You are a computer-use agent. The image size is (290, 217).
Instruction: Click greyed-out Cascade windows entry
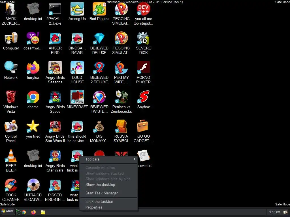tap(109, 168)
